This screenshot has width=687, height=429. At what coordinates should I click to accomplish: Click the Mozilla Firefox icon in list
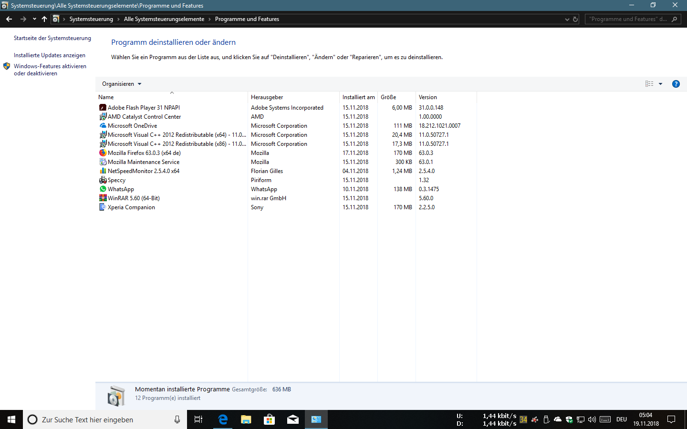(103, 153)
